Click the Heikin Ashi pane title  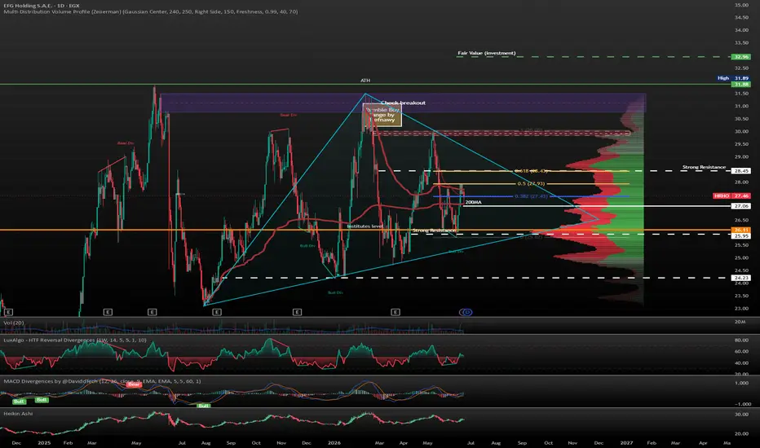point(18,414)
